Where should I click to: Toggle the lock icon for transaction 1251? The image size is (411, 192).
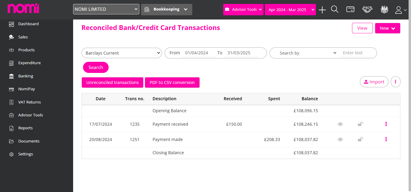click(x=360, y=139)
